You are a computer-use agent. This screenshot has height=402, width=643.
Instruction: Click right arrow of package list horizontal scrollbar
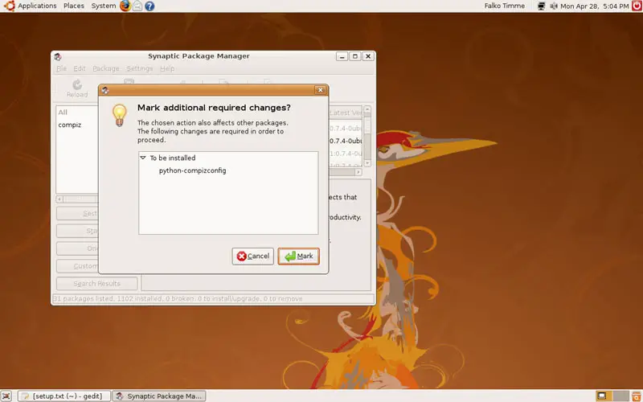358,172
